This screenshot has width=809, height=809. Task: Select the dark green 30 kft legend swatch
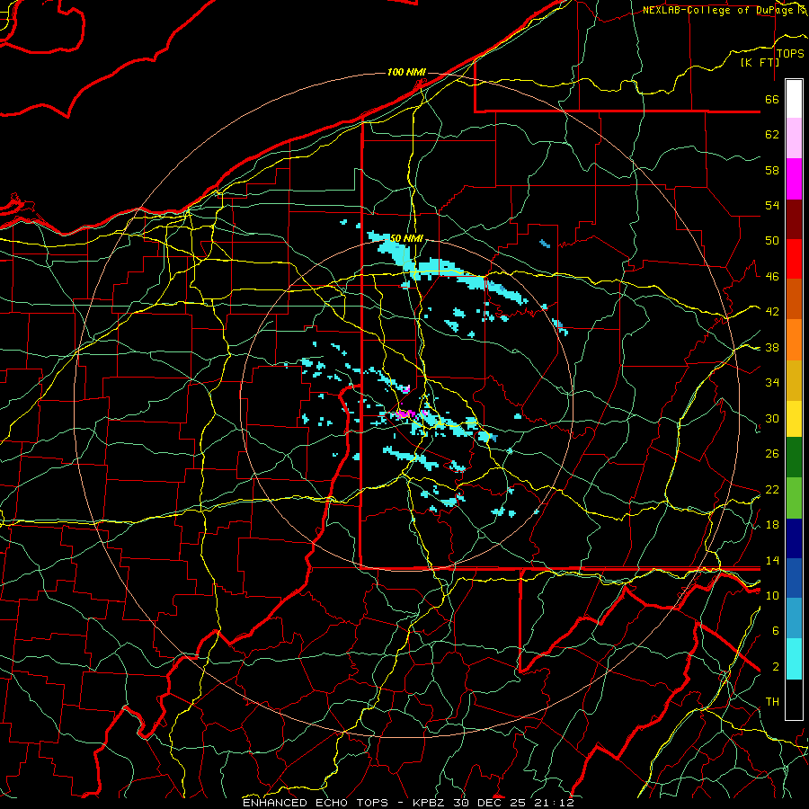[x=794, y=458]
